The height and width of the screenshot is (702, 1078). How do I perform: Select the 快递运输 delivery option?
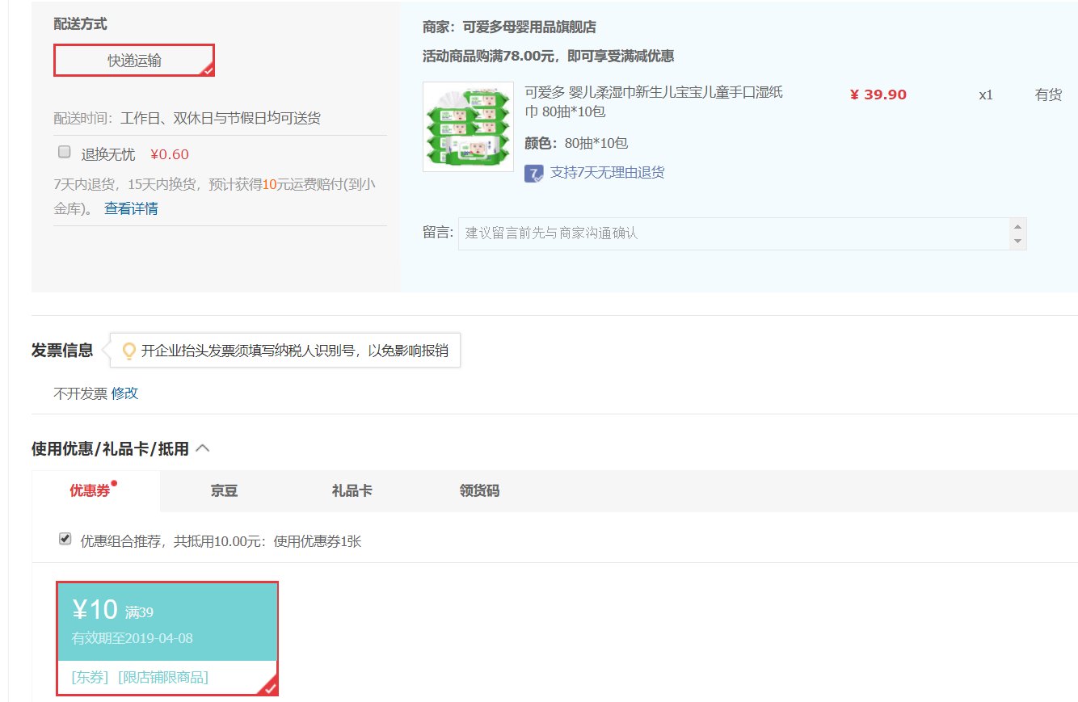coord(134,61)
